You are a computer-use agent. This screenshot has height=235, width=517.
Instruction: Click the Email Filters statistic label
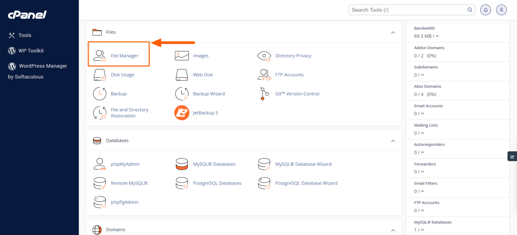[425, 183]
